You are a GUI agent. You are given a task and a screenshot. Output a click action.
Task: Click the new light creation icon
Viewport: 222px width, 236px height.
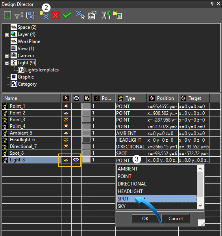coord(44,15)
